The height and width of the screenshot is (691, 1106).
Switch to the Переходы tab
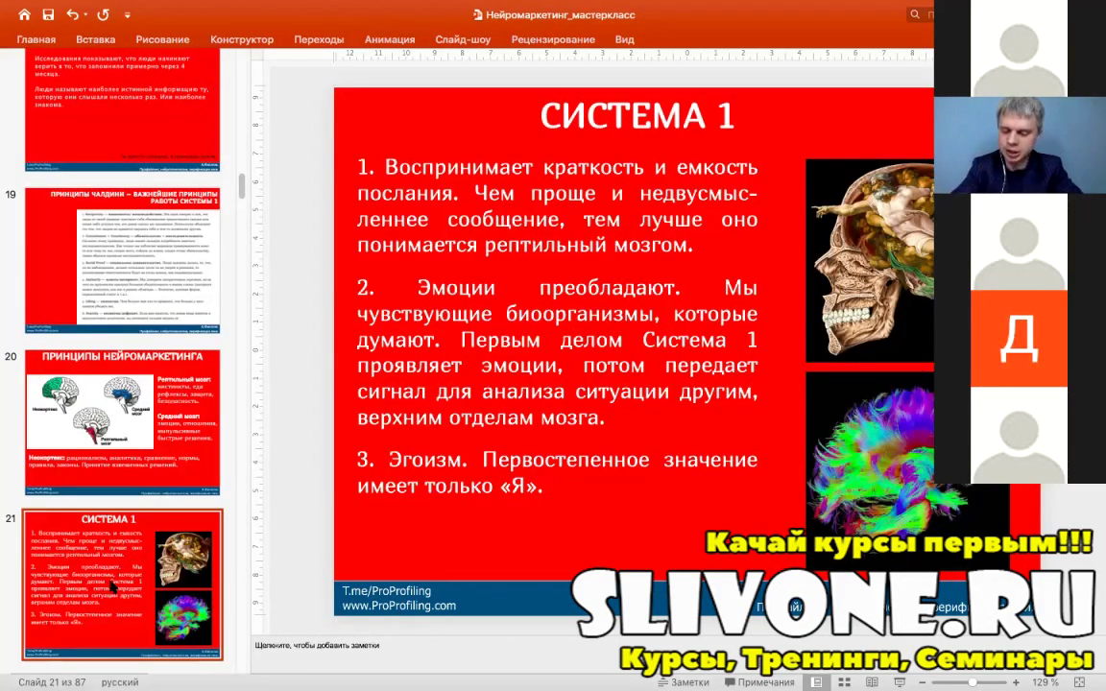(x=319, y=39)
